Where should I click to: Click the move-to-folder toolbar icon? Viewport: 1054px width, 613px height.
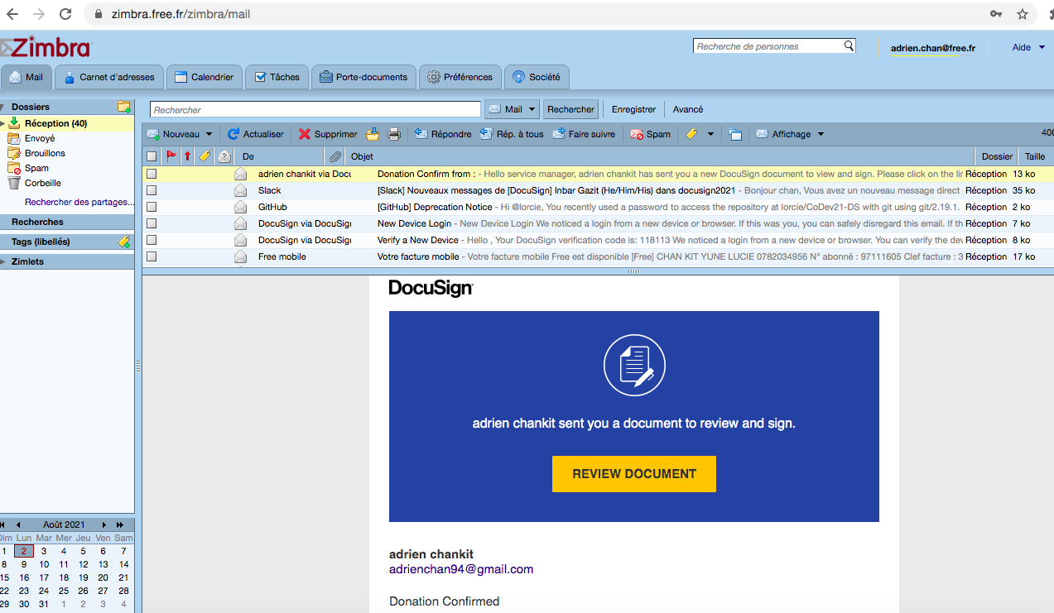pos(373,134)
